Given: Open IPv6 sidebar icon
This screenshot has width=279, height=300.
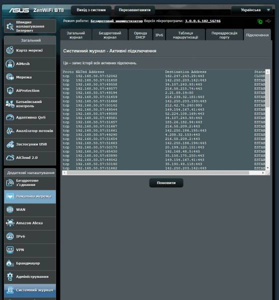Looking at the screenshot, I should coord(10,236).
